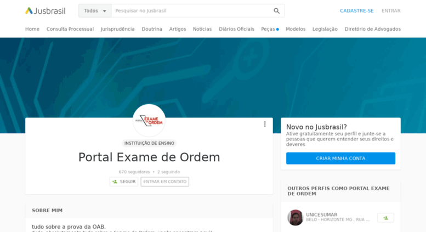426x232 pixels.
Task: Open Artigos section
Action: pyautogui.click(x=178, y=29)
